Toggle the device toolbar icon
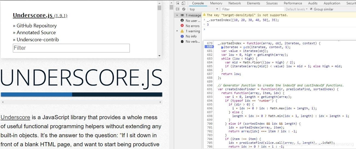The height and width of the screenshot is (149, 356). point(183,3)
